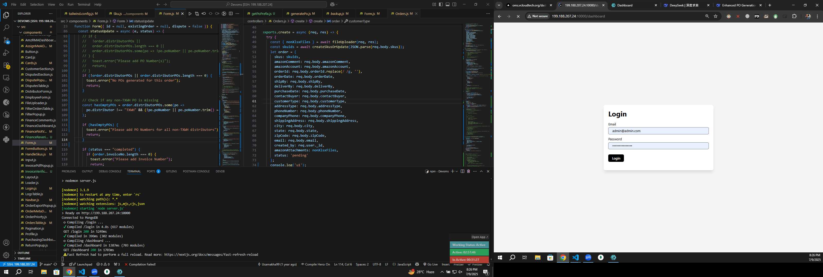
Task: Switch to the DeepSeek Chrome tab
Action: 686,5
